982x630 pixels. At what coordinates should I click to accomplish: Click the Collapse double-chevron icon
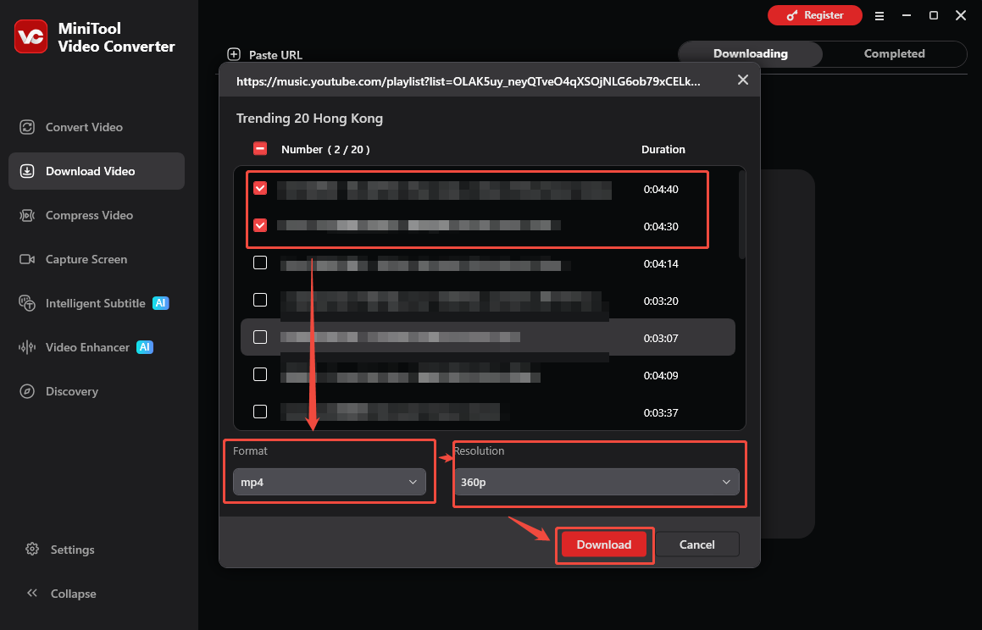click(32, 593)
